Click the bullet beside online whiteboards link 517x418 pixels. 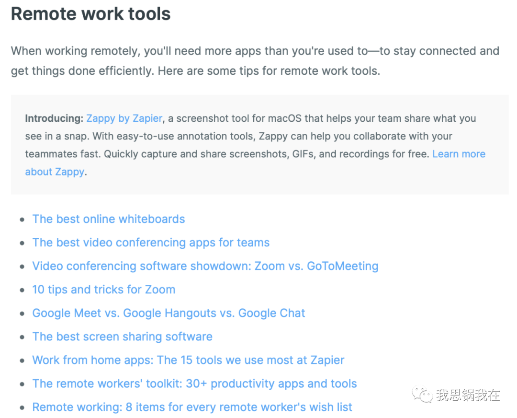(x=22, y=220)
